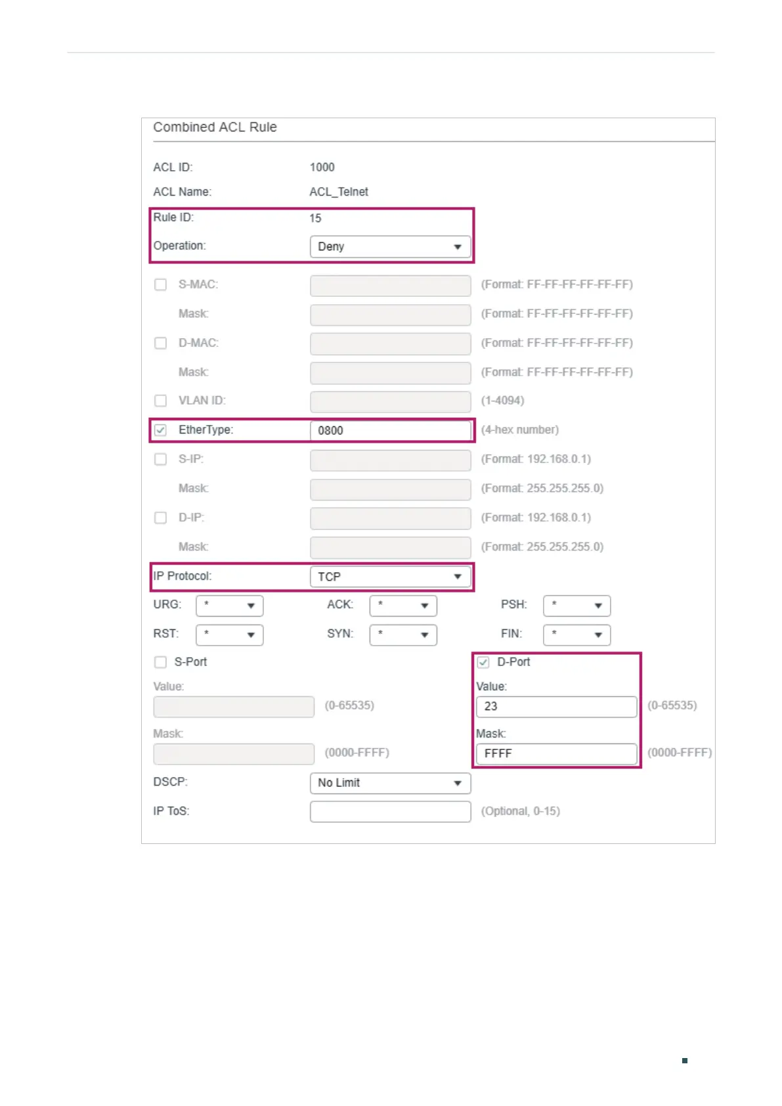The width and height of the screenshot is (782, 1106).
Task: Click the Mask field below D-MAC
Action: 390,372
